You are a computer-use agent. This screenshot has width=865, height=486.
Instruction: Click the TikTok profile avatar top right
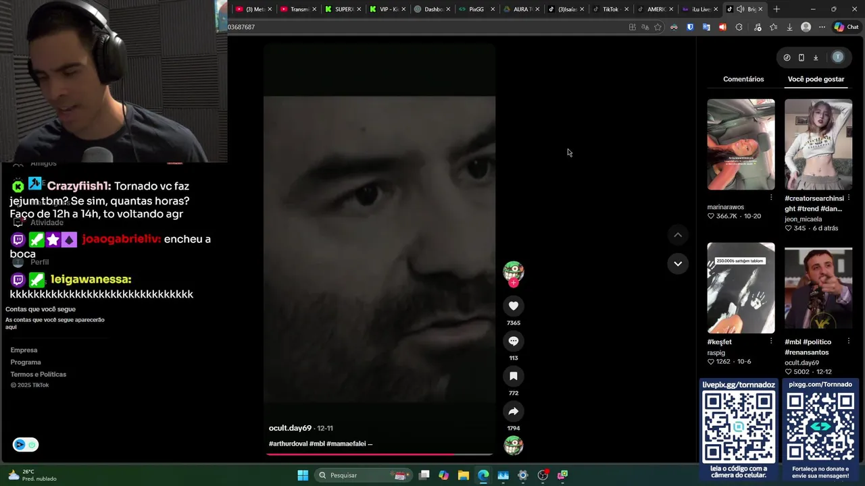point(838,57)
